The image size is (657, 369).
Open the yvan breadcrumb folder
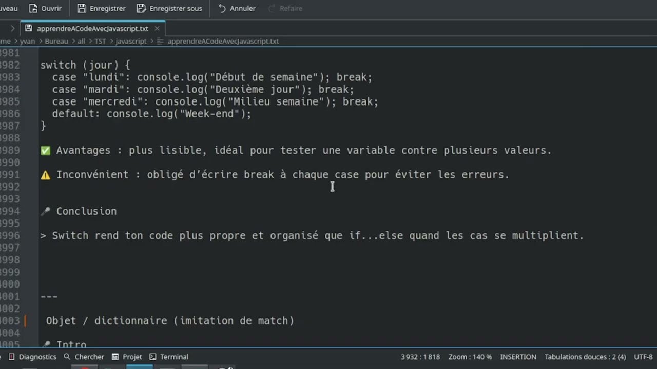tap(27, 41)
